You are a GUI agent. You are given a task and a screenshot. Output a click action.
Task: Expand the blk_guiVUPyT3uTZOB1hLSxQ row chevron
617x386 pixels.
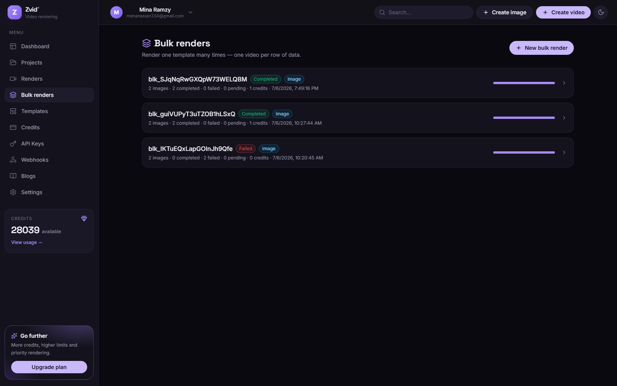coord(564,118)
